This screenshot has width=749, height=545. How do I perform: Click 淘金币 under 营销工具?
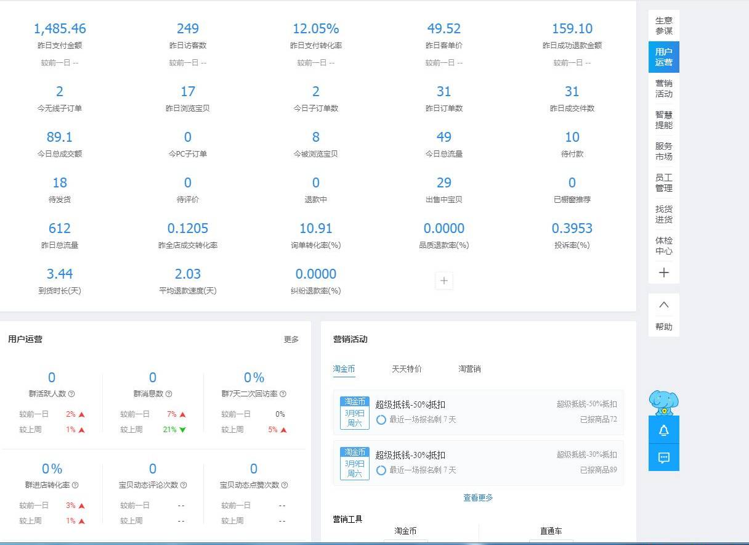(x=405, y=531)
